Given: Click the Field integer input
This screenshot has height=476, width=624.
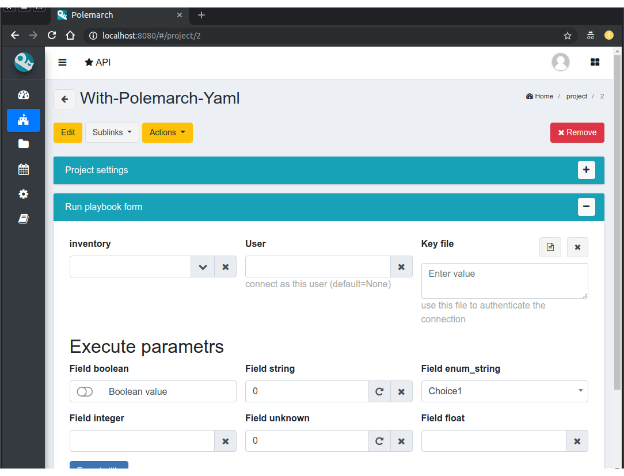Looking at the screenshot, I should [142, 441].
